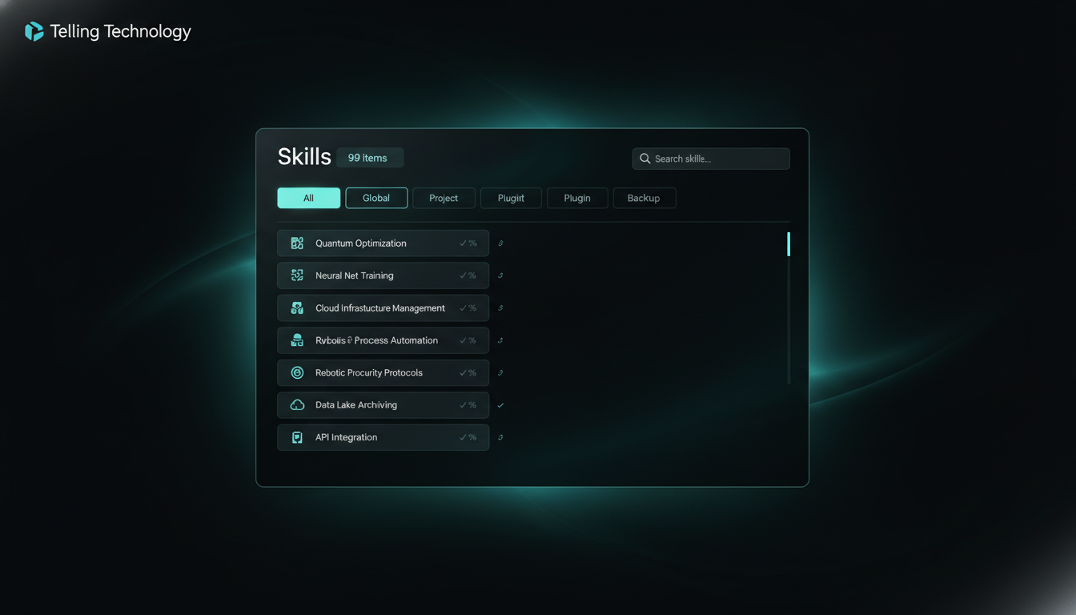The width and height of the screenshot is (1076, 615).
Task: Click the check-percent status inside Quantum Optimization row
Action: point(468,243)
